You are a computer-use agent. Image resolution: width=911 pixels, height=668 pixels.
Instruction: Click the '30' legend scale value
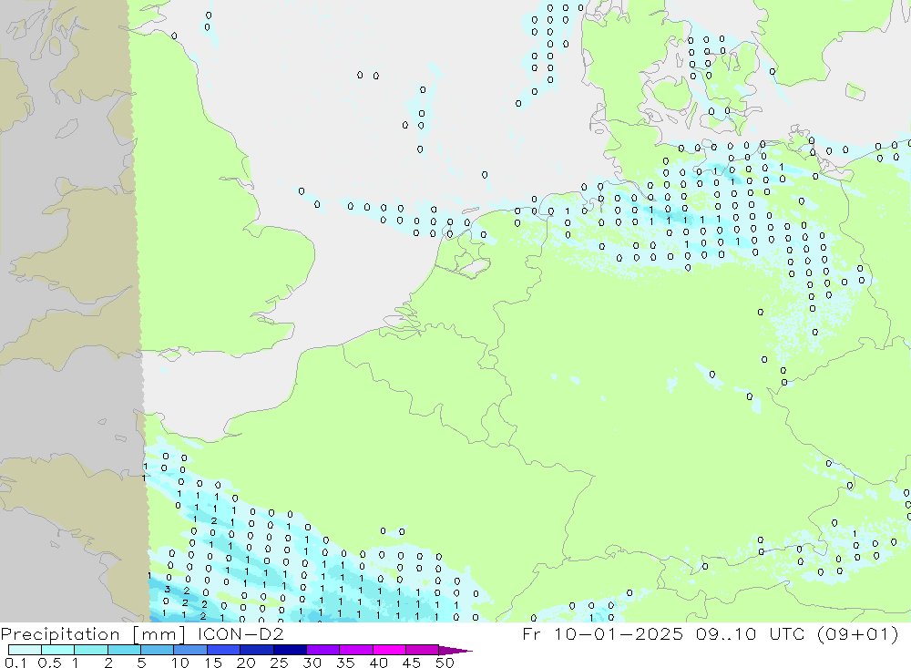pyautogui.click(x=312, y=663)
